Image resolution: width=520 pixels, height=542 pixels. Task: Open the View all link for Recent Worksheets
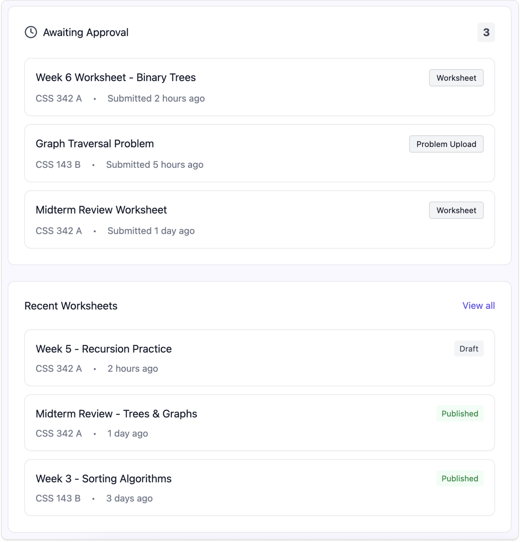click(x=478, y=305)
